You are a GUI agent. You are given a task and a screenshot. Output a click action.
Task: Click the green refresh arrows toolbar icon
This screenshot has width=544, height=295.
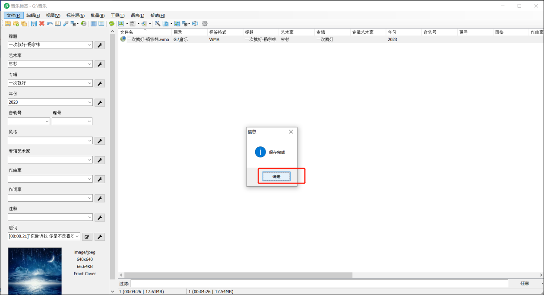[111, 23]
